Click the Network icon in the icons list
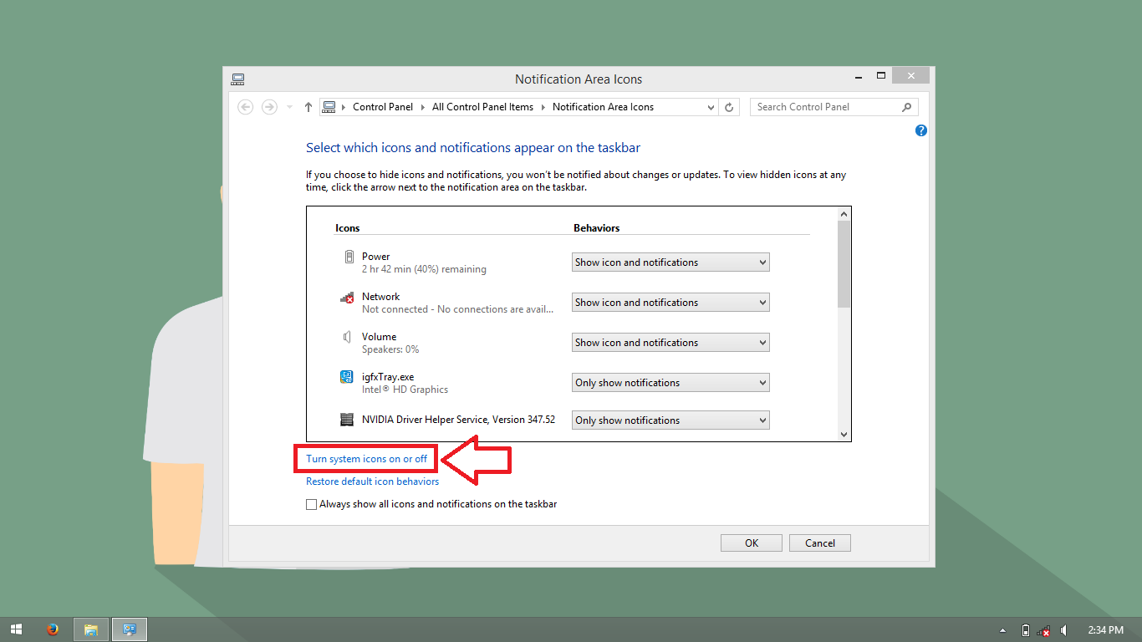This screenshot has width=1142, height=642. point(347,298)
